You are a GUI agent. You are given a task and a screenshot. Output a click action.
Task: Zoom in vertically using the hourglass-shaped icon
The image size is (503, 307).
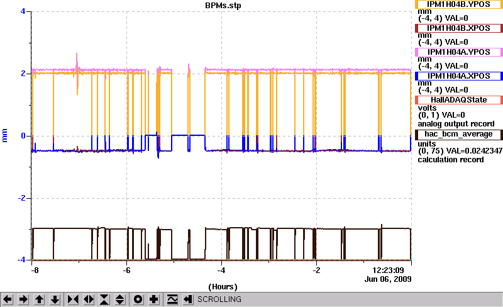104,299
